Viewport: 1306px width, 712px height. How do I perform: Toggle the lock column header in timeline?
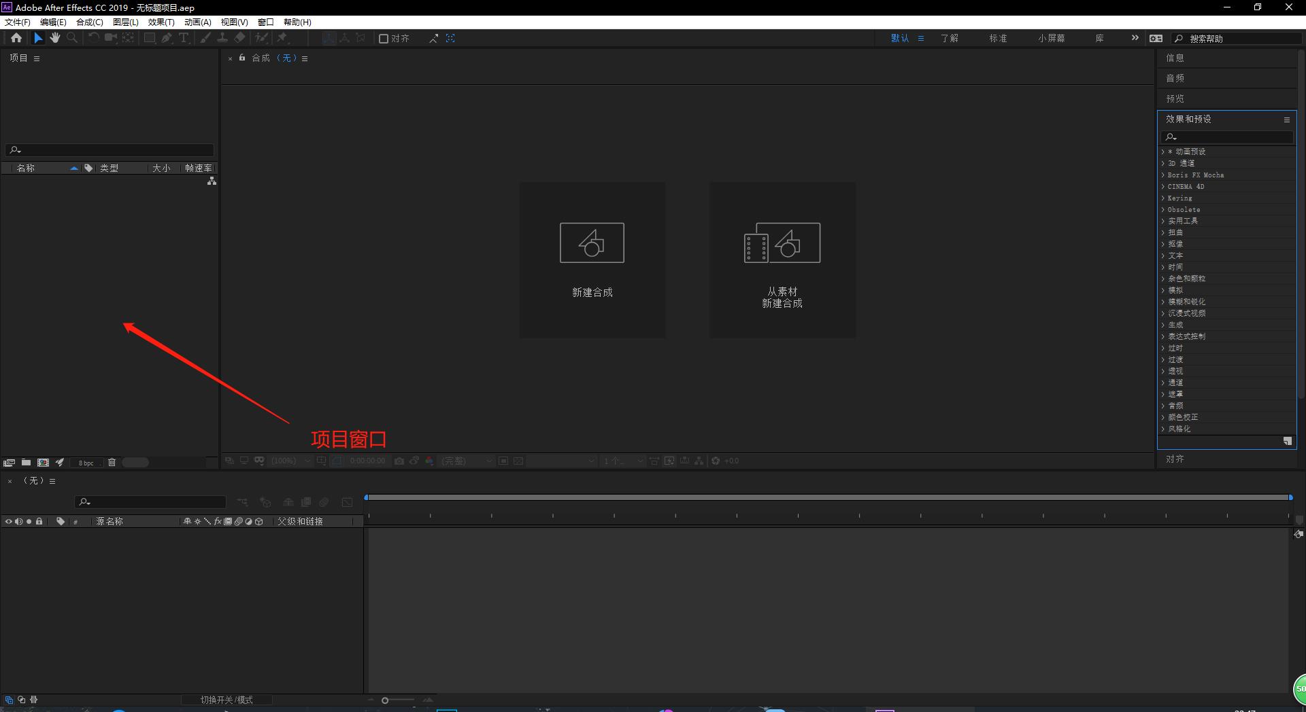point(39,522)
